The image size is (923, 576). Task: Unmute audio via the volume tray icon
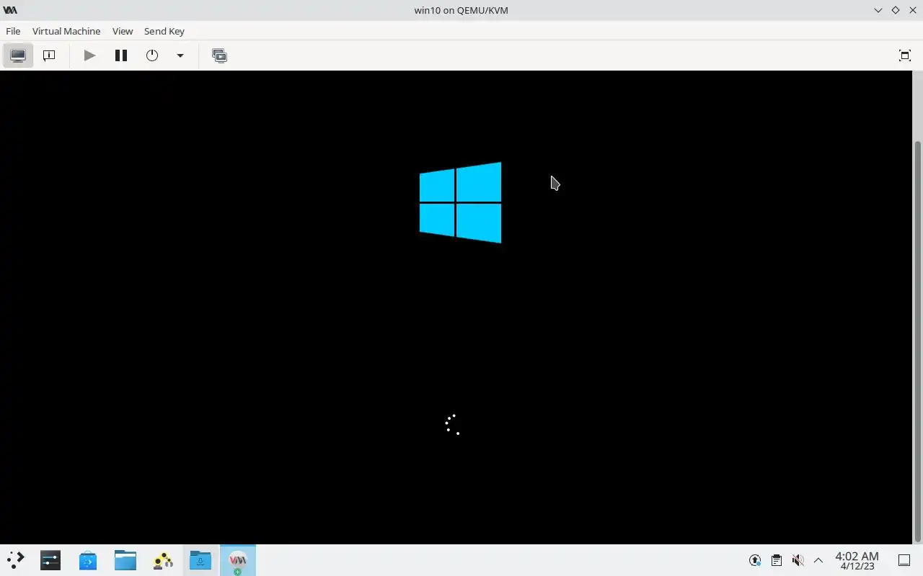[798, 560]
